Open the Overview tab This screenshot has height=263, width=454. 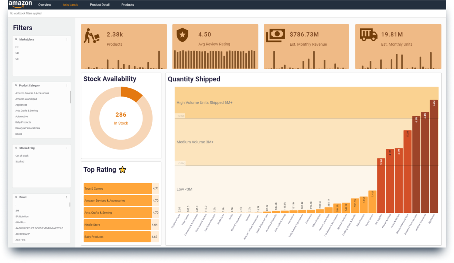45,5
